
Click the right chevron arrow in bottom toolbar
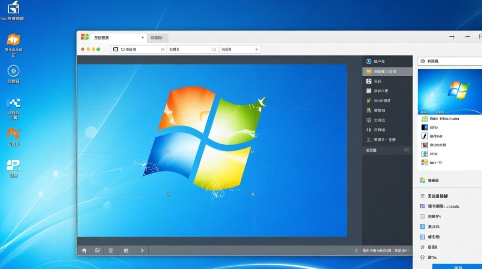pyautogui.click(x=142, y=251)
